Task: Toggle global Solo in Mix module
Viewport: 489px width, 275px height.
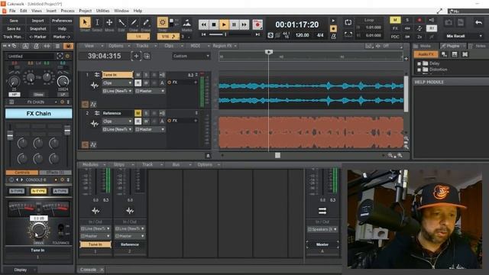Action: pos(407,20)
